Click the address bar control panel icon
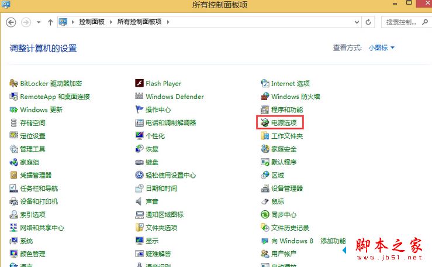Viewport: 432px width, 267px height. (63, 22)
